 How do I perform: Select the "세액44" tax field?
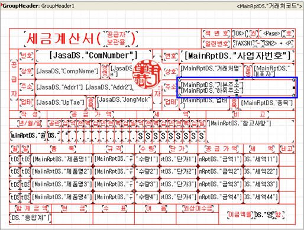(x=261, y=197)
